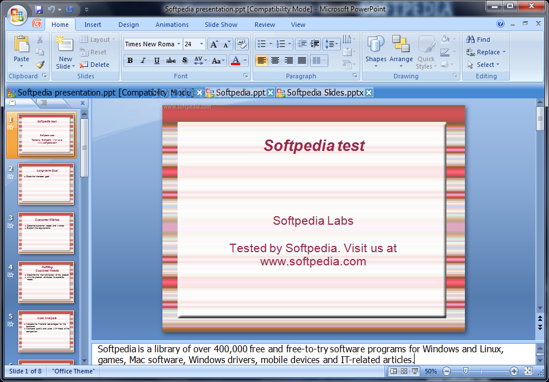Open the Design ribbon tab
This screenshot has width=549, height=382.
[x=129, y=25]
